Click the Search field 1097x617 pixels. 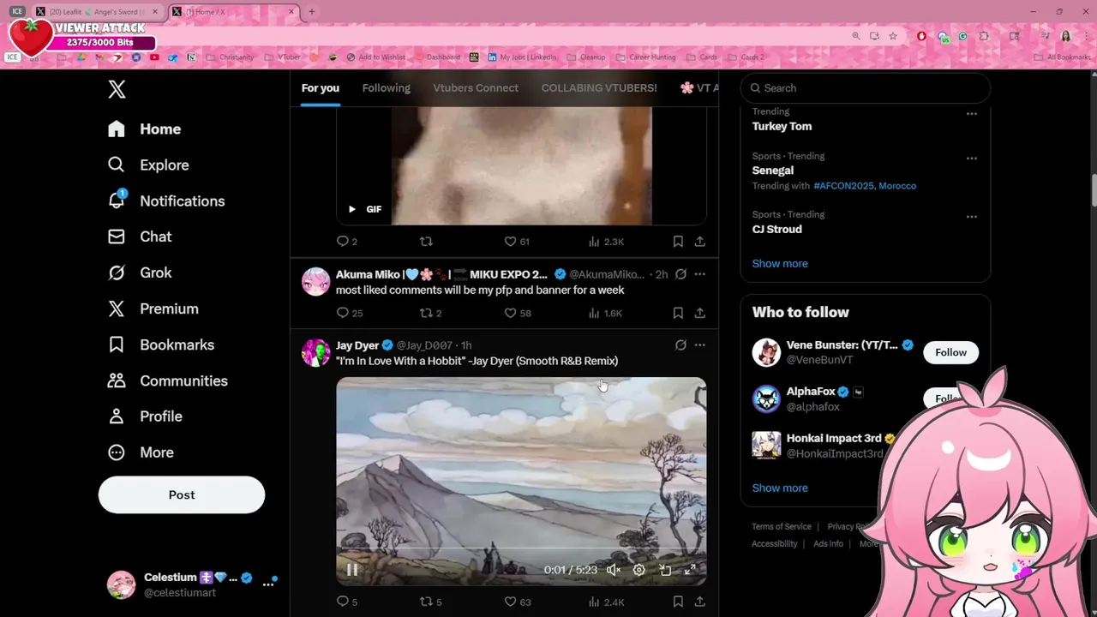coord(866,88)
